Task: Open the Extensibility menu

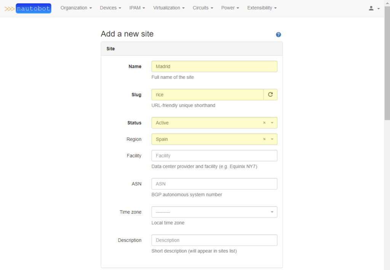Action: click(262, 8)
